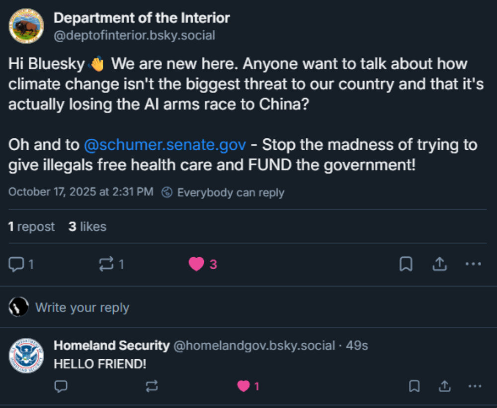This screenshot has width=497, height=408.
Task: Open Everybody can reply settings
Action: 223,192
